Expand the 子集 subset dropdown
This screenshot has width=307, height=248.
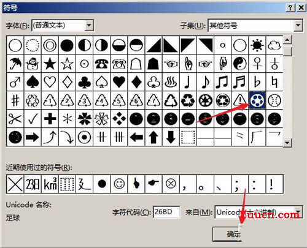(x=298, y=25)
